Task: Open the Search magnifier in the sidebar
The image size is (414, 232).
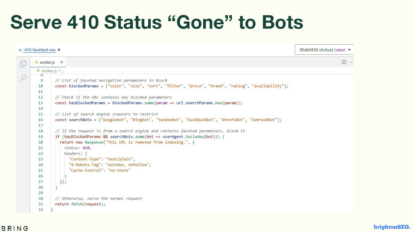Action: 23,78
